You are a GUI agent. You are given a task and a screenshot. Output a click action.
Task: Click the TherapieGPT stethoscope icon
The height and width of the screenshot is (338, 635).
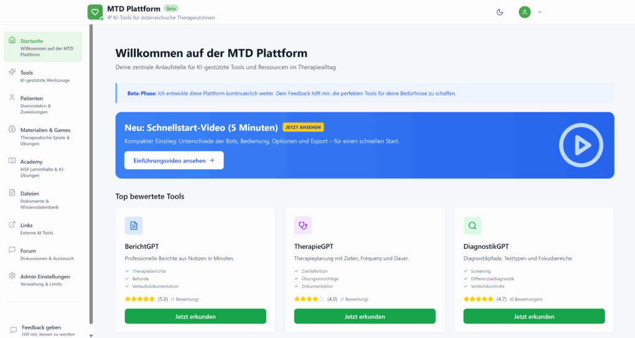point(303,226)
